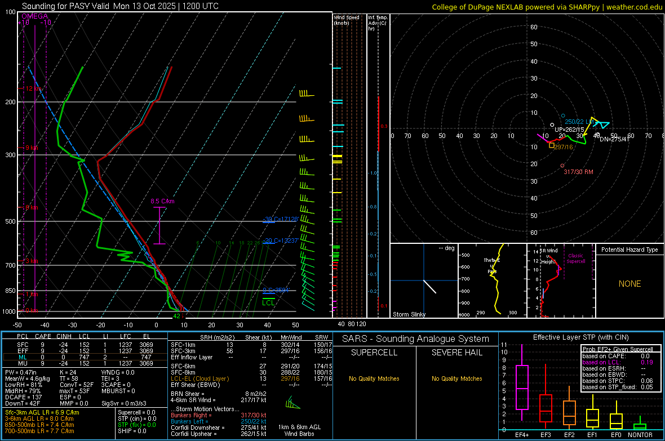Select the 'MU' parcel row

coord(85,363)
